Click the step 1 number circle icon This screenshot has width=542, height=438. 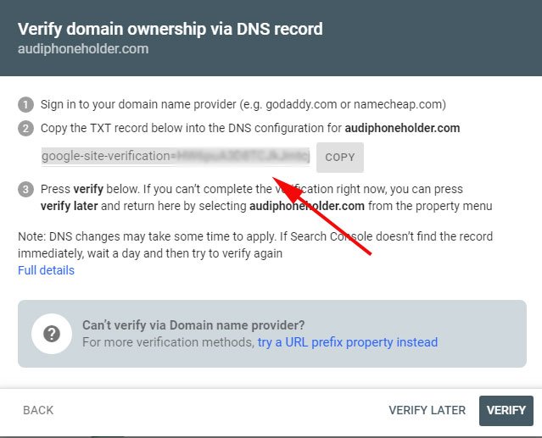26,104
